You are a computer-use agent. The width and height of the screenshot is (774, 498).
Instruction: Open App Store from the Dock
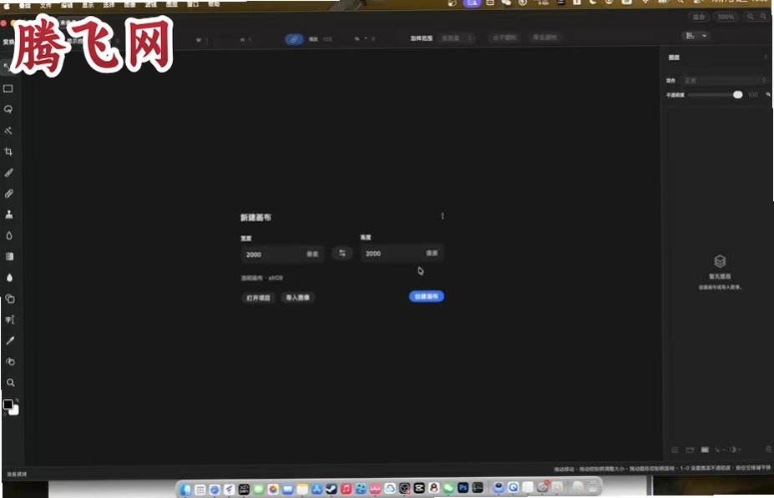click(317, 489)
